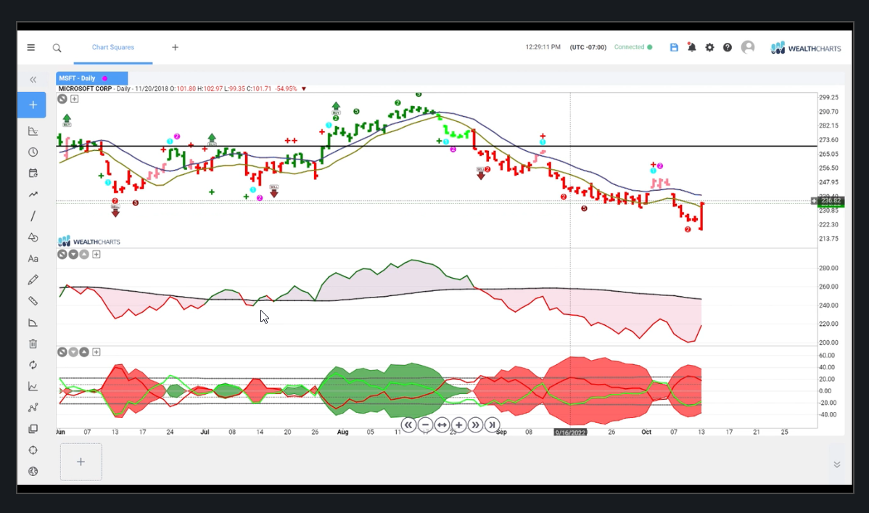Open the alerts bell notifications
869x513 pixels.
692,48
